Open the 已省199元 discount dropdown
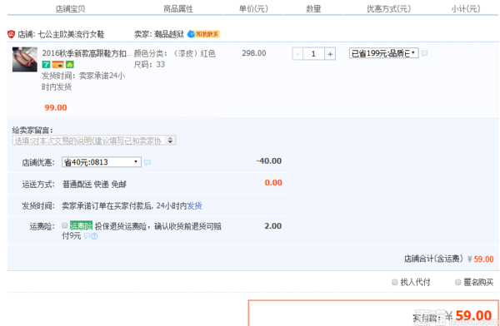This screenshot has height=326, width=500. point(383,53)
